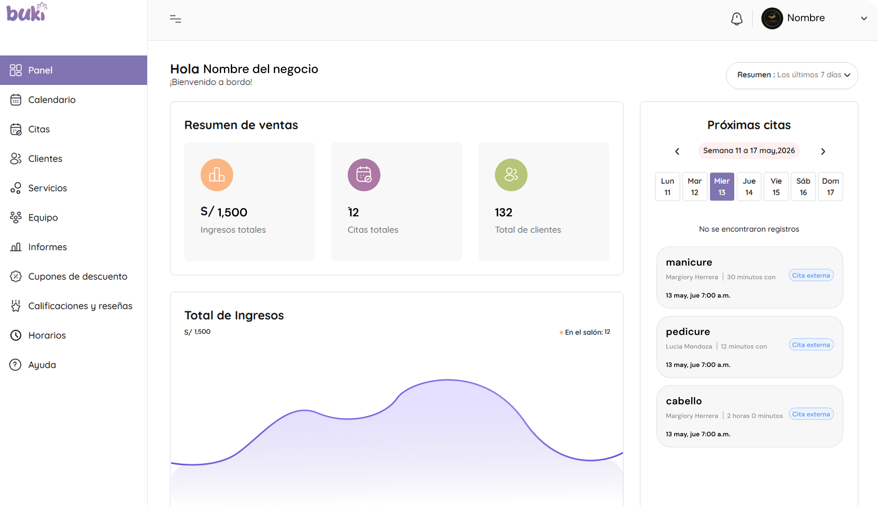
Task: Open the manicure appointment card
Action: pos(750,278)
